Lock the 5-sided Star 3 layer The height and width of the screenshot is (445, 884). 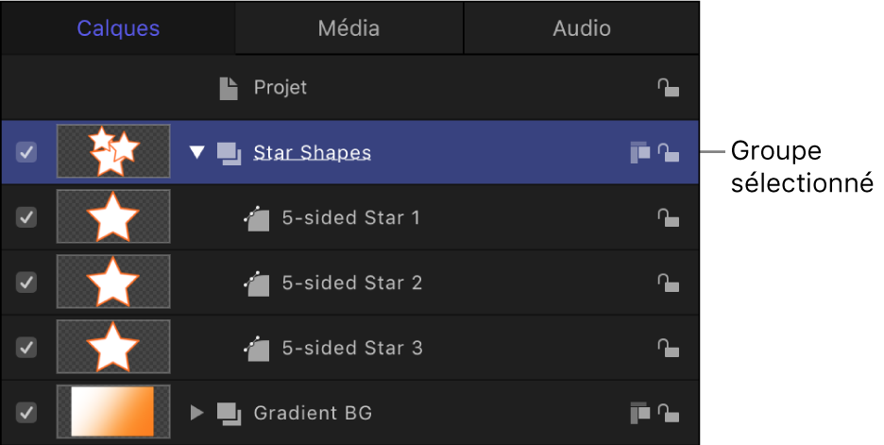coord(668,348)
